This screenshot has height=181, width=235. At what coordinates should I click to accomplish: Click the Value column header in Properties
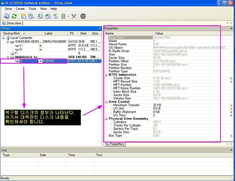pyautogui.click(x=193, y=33)
